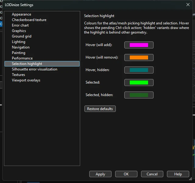Image resolution: width=195 pixels, height=183 pixels.
Task: Click the Restore defaults button
Action: pos(100,109)
